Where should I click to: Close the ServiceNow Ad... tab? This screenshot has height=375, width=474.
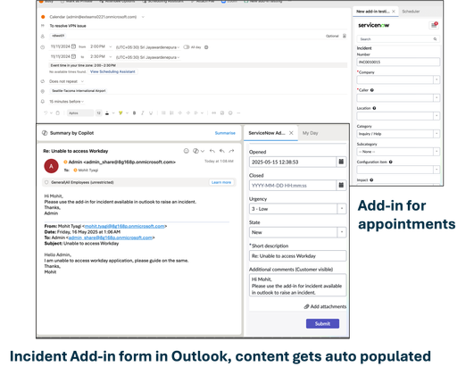tap(291, 133)
